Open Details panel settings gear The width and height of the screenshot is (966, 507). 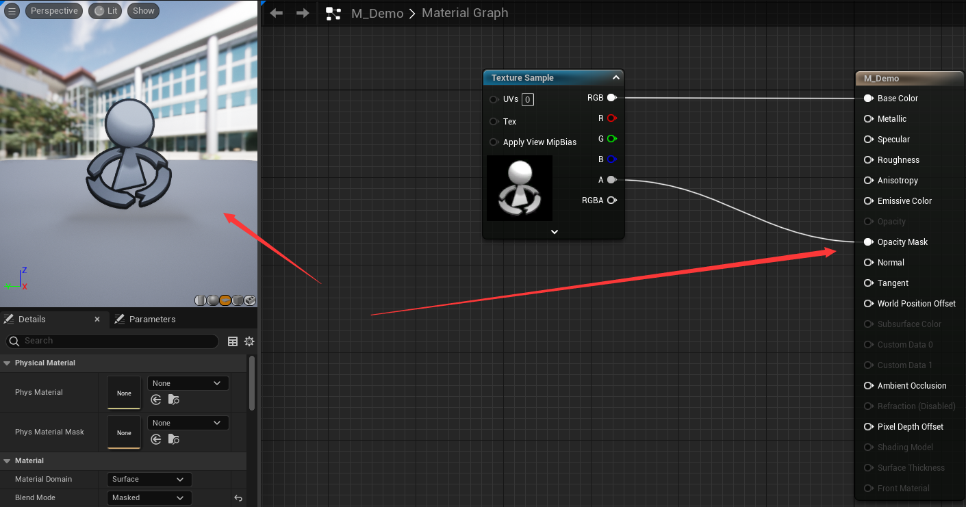tap(249, 341)
